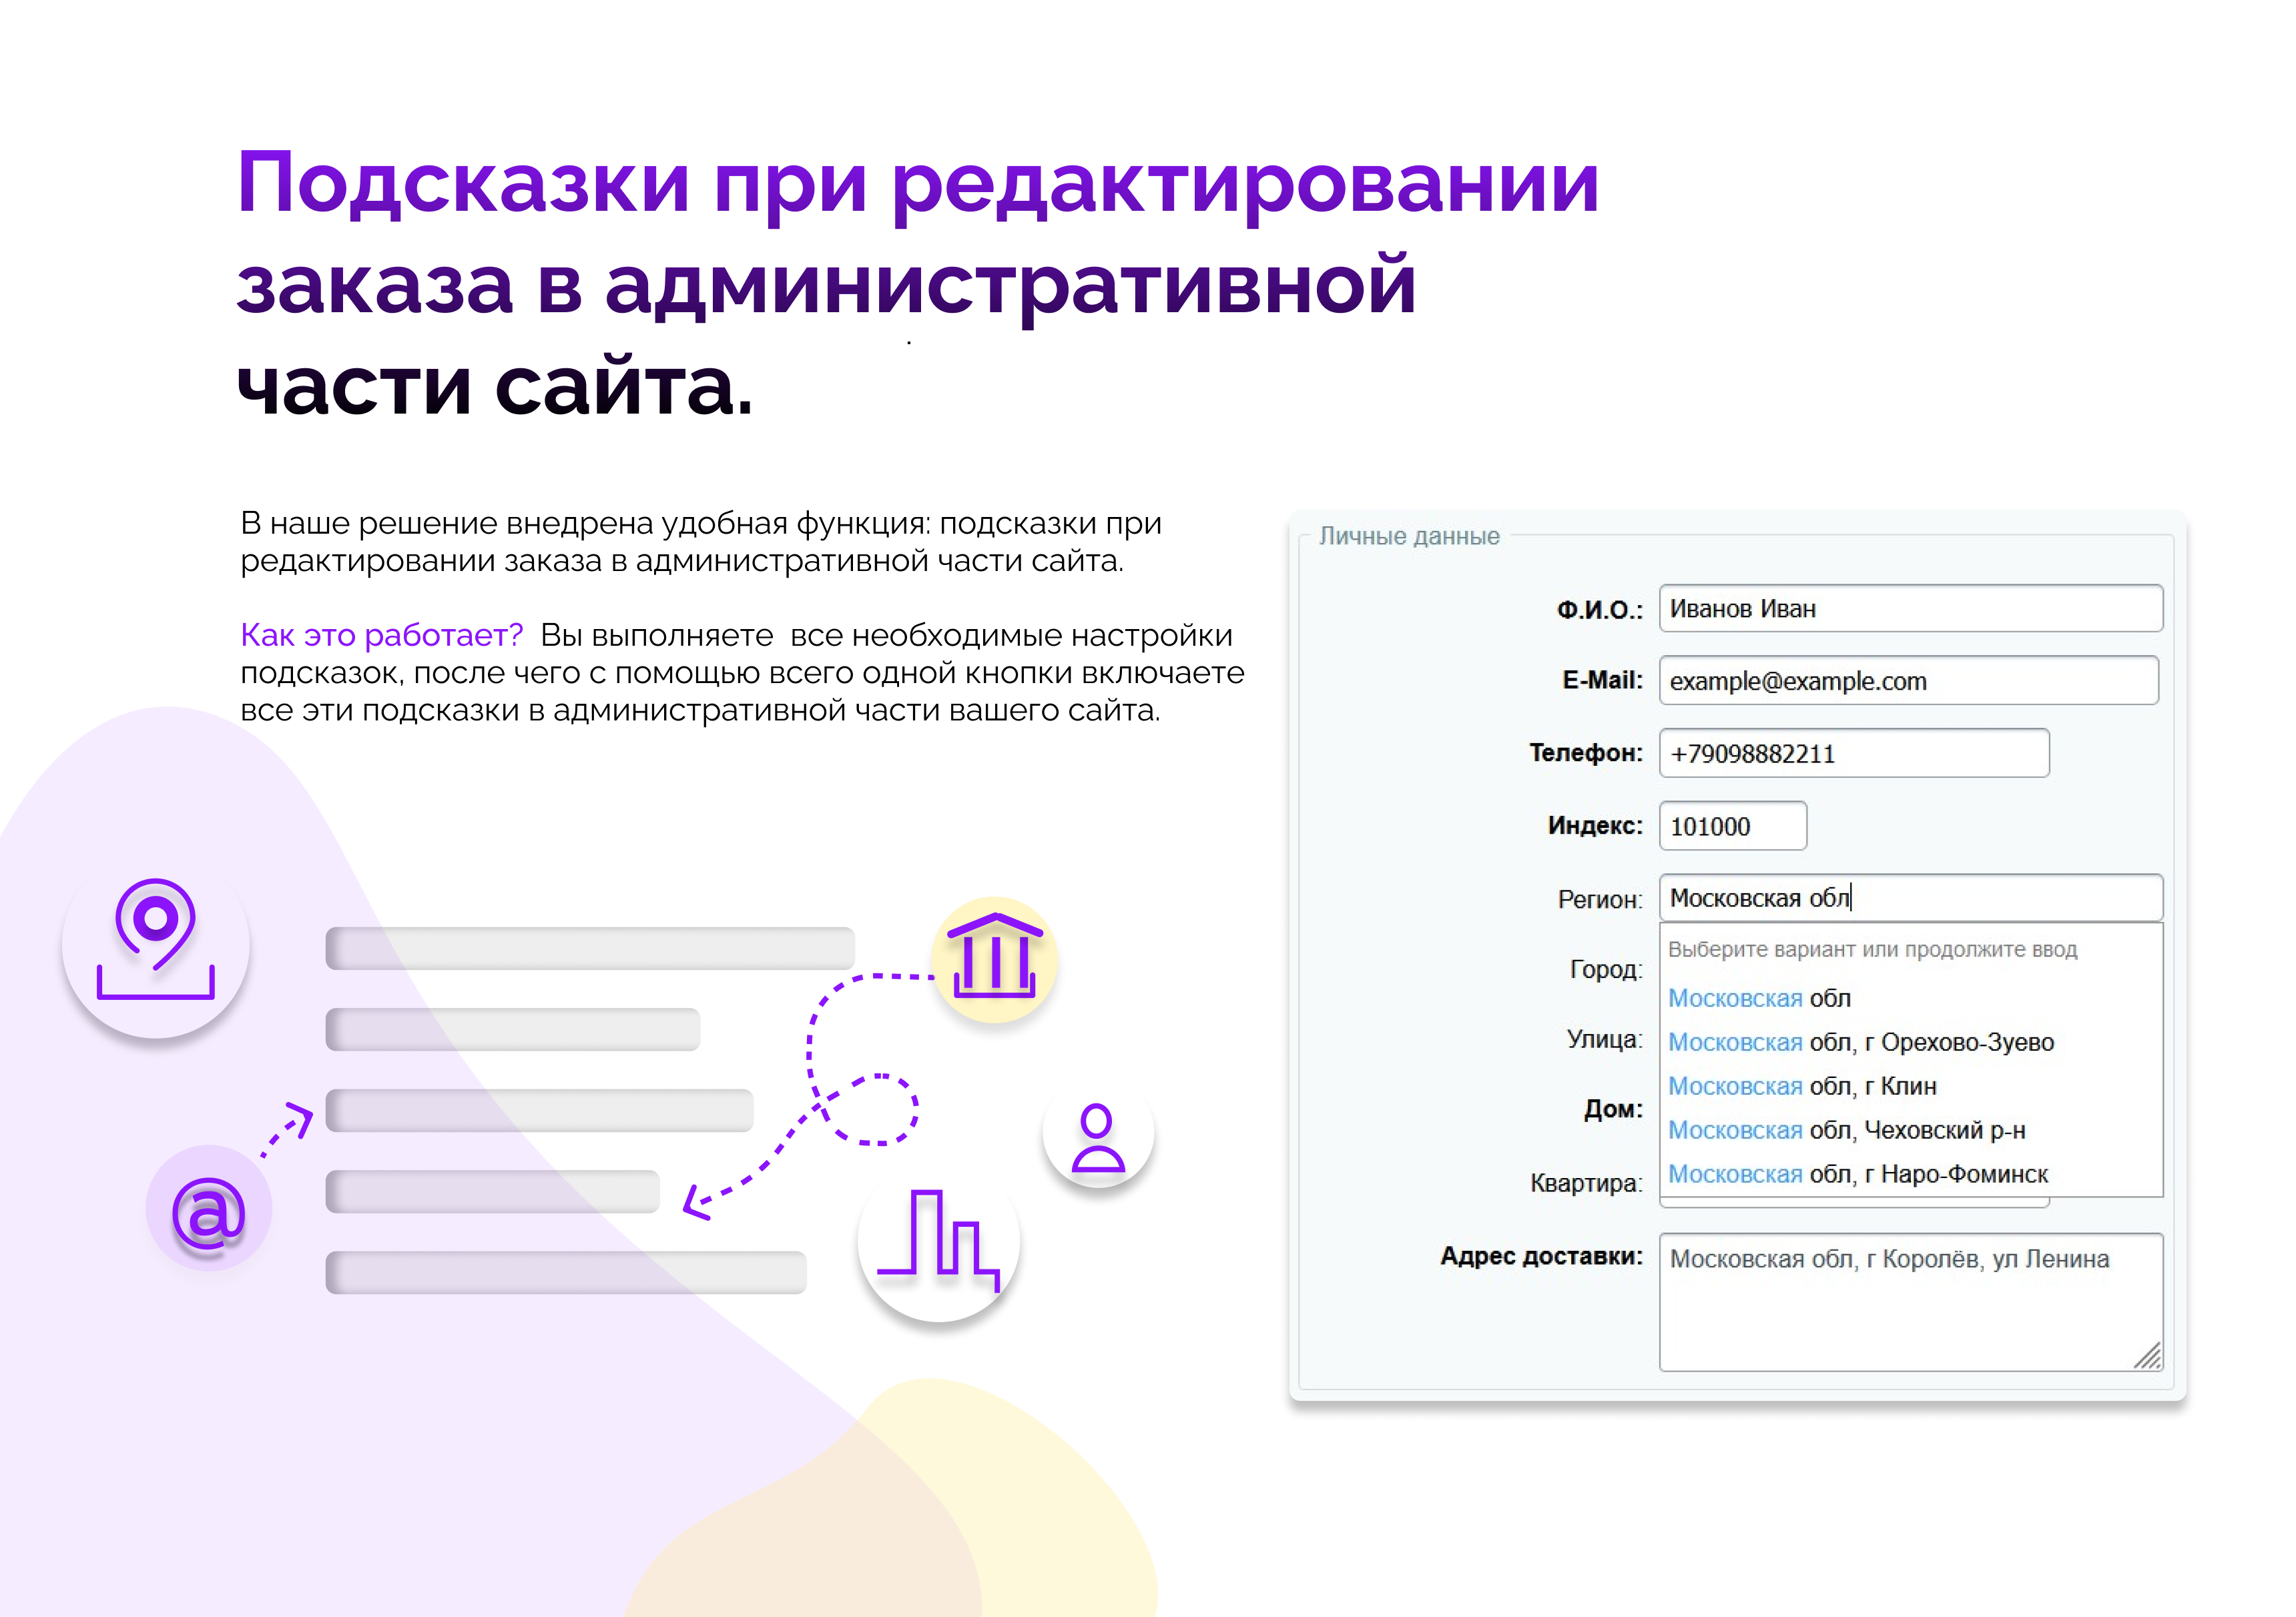The height and width of the screenshot is (1617, 2296).
Task: Click the purple @ email icon
Action: [x=208, y=1209]
